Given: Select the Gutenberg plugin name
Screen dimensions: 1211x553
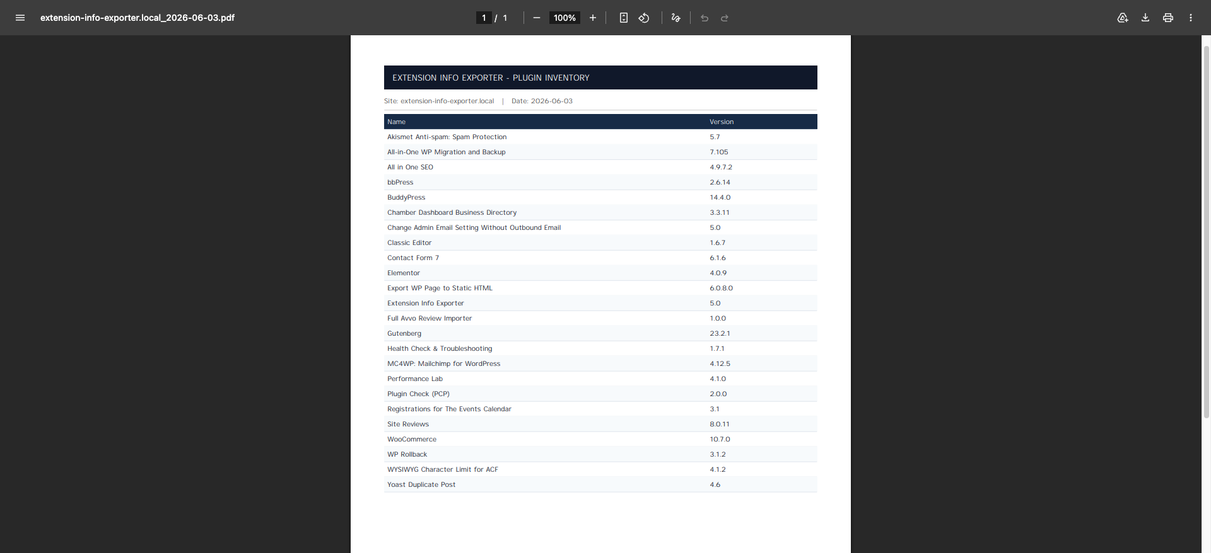Looking at the screenshot, I should click(404, 333).
